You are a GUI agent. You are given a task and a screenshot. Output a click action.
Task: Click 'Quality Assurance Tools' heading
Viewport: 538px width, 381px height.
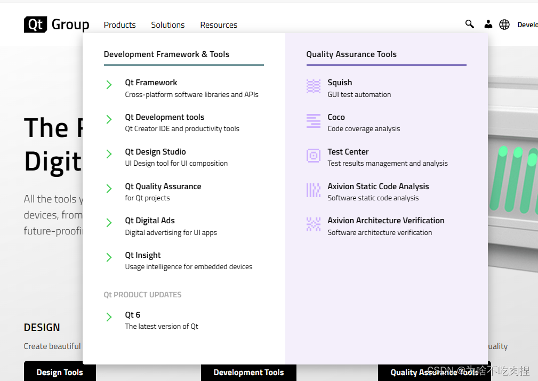351,54
